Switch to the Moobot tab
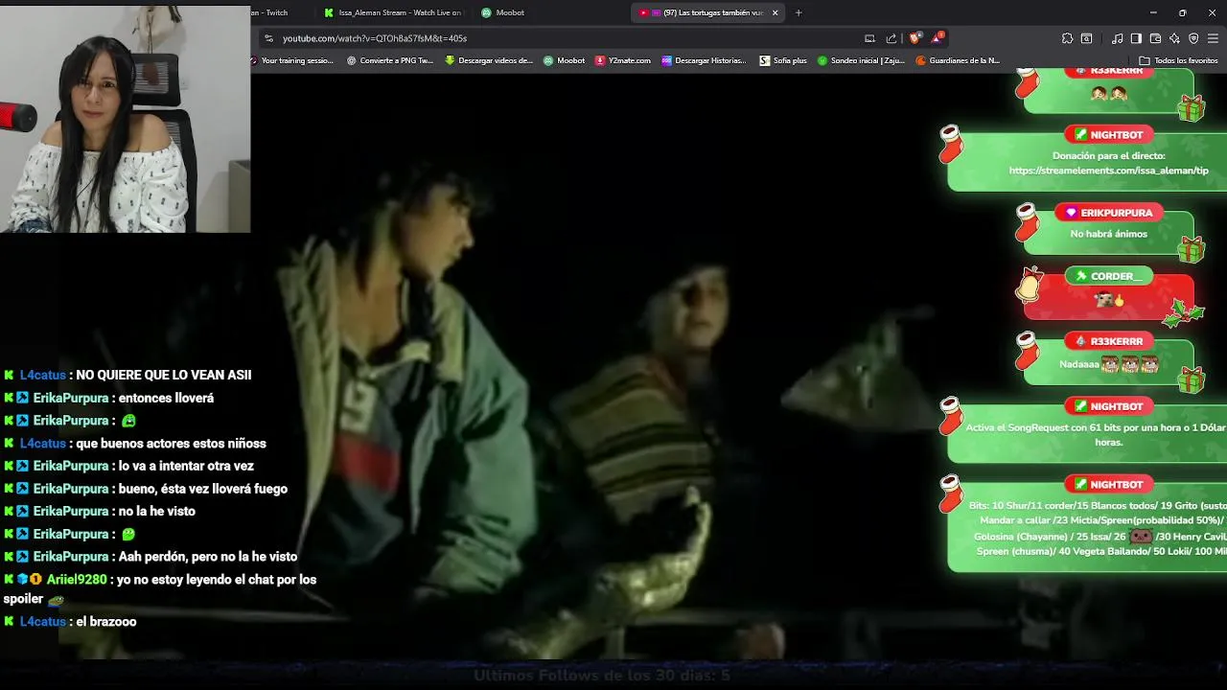1227x690 pixels. 503,12
